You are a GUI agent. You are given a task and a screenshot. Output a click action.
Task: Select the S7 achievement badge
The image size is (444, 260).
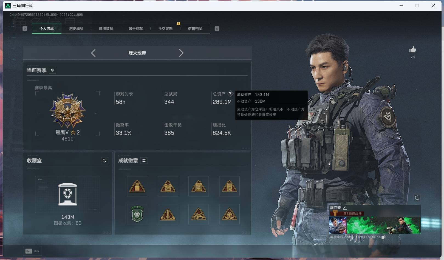[199, 186]
